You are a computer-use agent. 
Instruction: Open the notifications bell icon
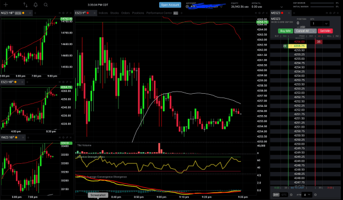[x=36, y=5]
